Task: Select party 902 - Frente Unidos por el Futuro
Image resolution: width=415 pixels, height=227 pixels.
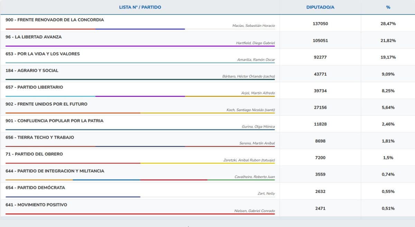Action: [x=46, y=104]
